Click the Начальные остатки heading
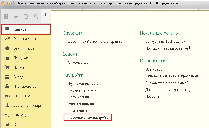 159,33
